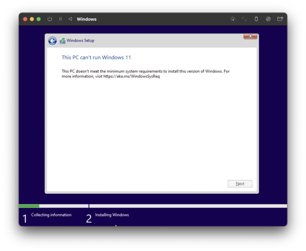306x251 pixels.
Task: Open the USB devices icon
Action: point(256,19)
